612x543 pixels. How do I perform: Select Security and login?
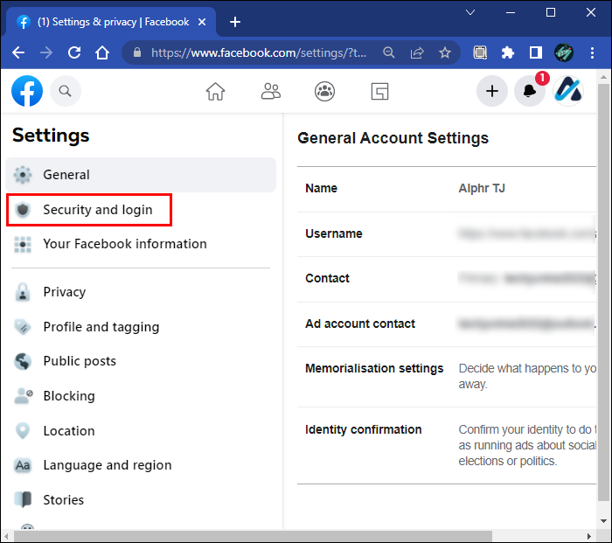(x=97, y=210)
